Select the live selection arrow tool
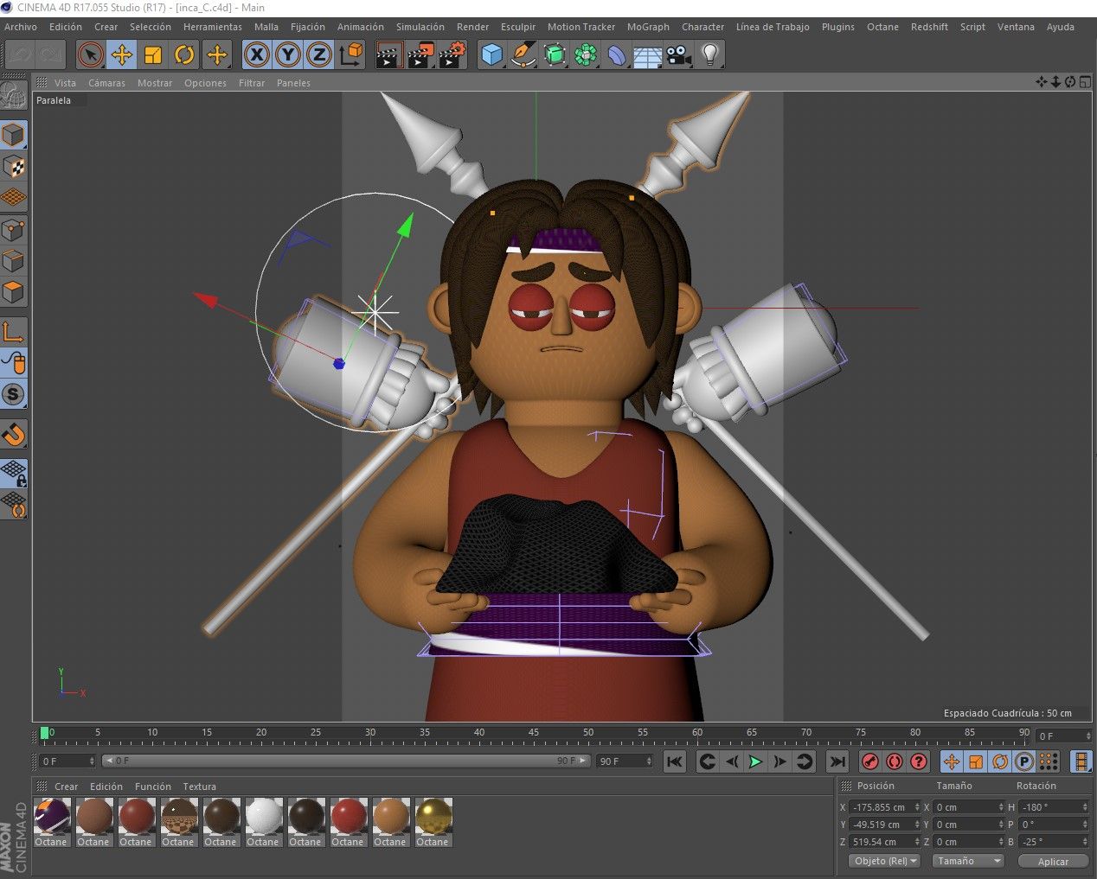 tap(90, 54)
